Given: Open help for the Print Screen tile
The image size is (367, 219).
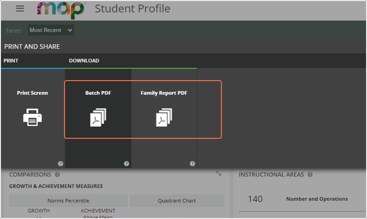Looking at the screenshot, I should pos(61,164).
